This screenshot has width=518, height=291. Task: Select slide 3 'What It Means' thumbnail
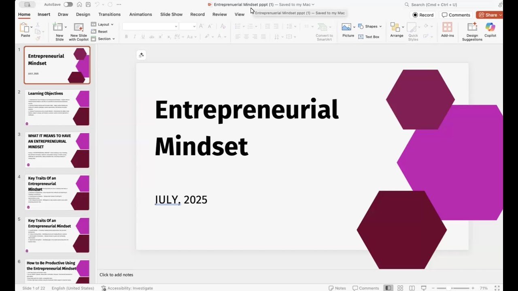(x=57, y=150)
